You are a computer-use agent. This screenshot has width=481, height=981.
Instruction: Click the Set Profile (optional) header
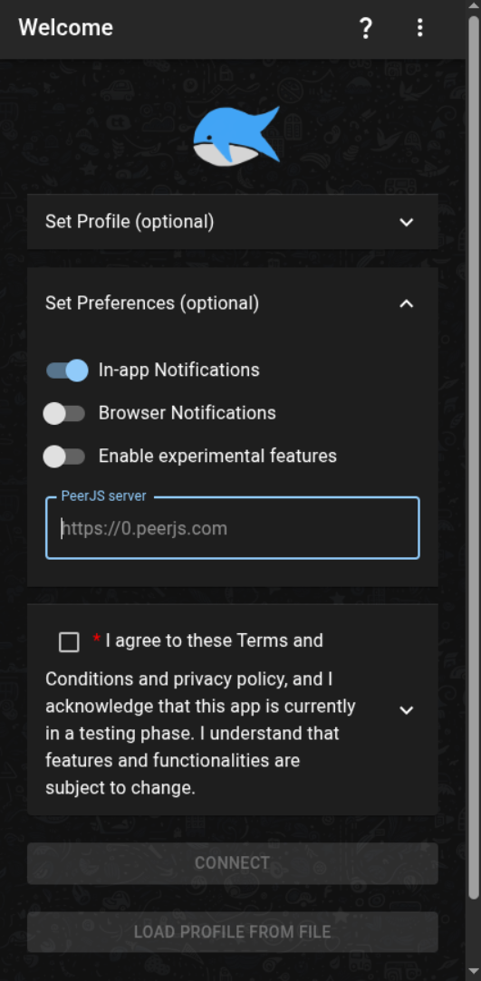pos(233,222)
